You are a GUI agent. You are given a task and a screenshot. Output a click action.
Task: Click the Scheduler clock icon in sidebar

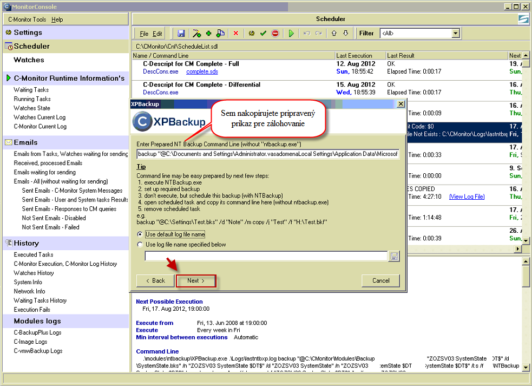coord(9,46)
